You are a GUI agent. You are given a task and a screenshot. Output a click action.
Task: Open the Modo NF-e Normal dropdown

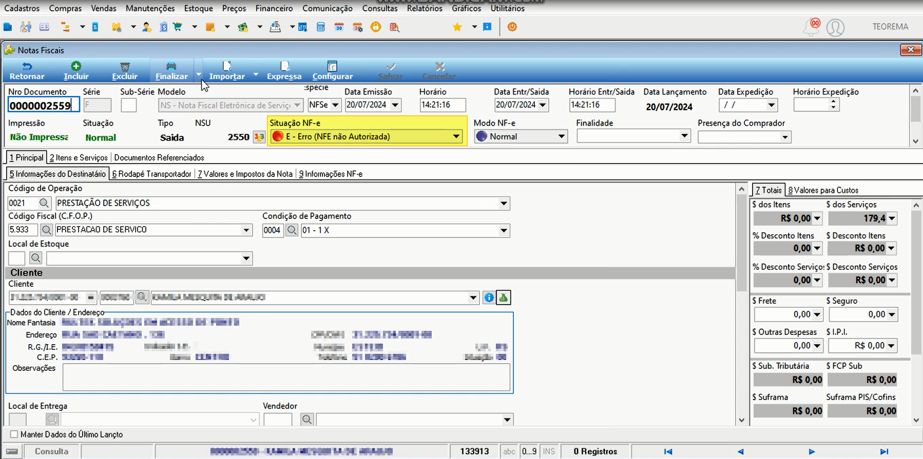click(561, 136)
